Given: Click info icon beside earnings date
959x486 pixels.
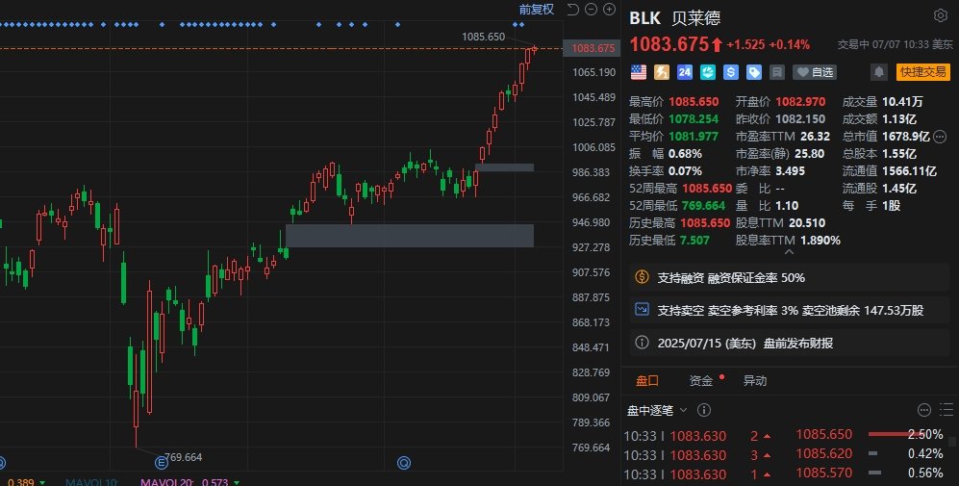Looking at the screenshot, I should [642, 343].
